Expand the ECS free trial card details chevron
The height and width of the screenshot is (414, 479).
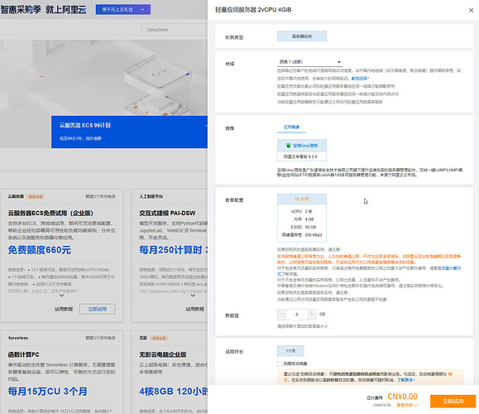pos(61,296)
